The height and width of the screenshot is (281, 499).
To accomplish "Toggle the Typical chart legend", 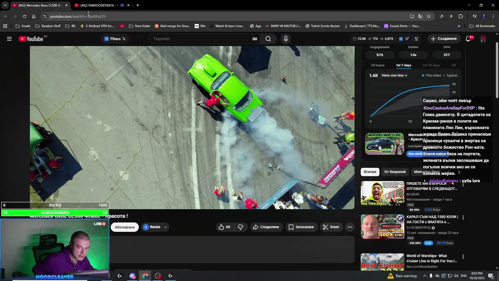I will 450,75.
